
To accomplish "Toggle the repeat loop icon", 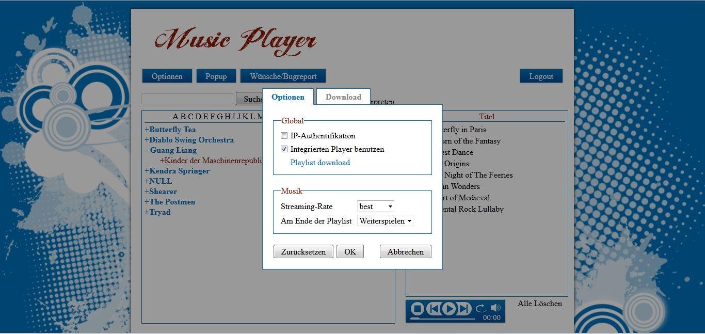I will pyautogui.click(x=480, y=308).
